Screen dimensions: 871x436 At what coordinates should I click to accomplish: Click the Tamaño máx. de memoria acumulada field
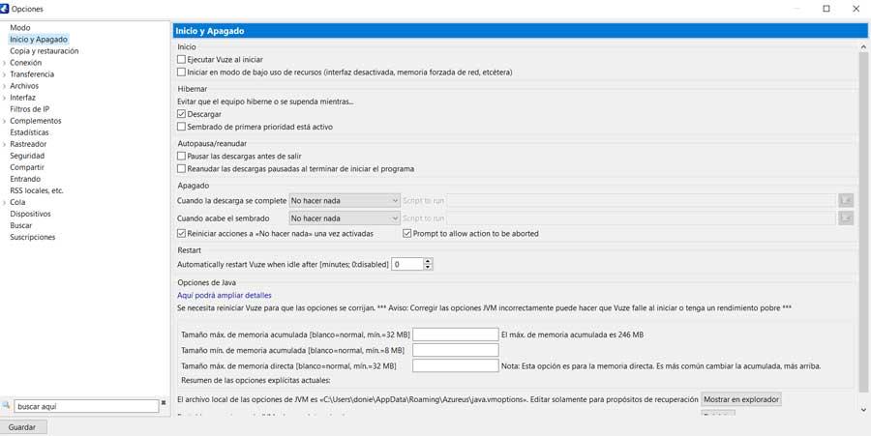[x=456, y=334]
